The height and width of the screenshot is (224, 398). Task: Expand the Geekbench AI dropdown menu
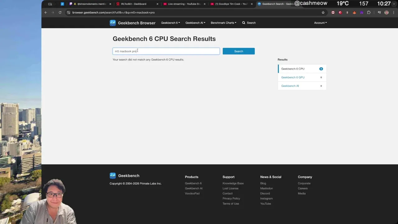coord(195,23)
